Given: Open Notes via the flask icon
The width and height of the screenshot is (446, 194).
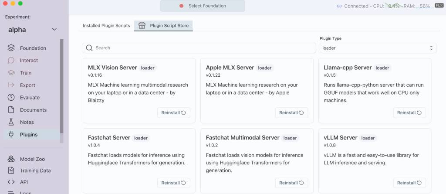Looking at the screenshot, I should pyautogui.click(x=11, y=122).
